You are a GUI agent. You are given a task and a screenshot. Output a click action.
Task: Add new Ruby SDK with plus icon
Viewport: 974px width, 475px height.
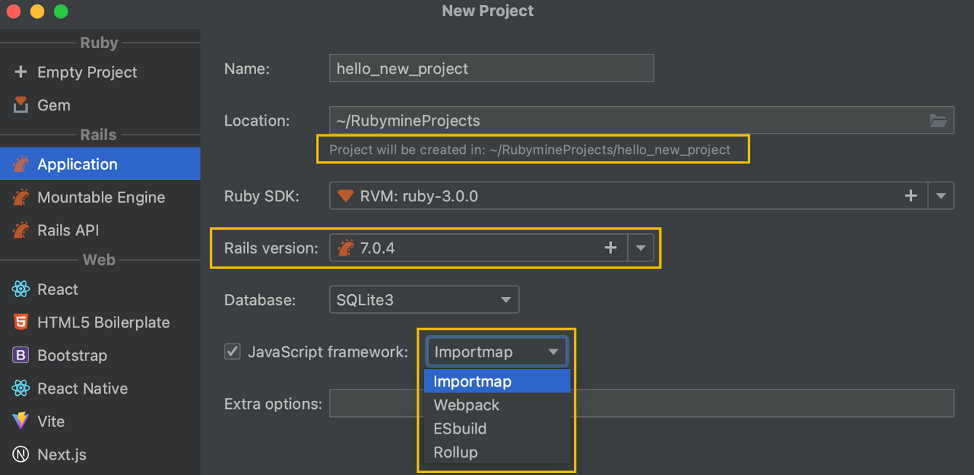point(911,195)
